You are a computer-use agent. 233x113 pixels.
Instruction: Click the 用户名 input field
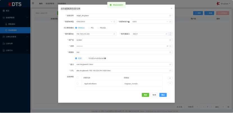(x=124, y=40)
